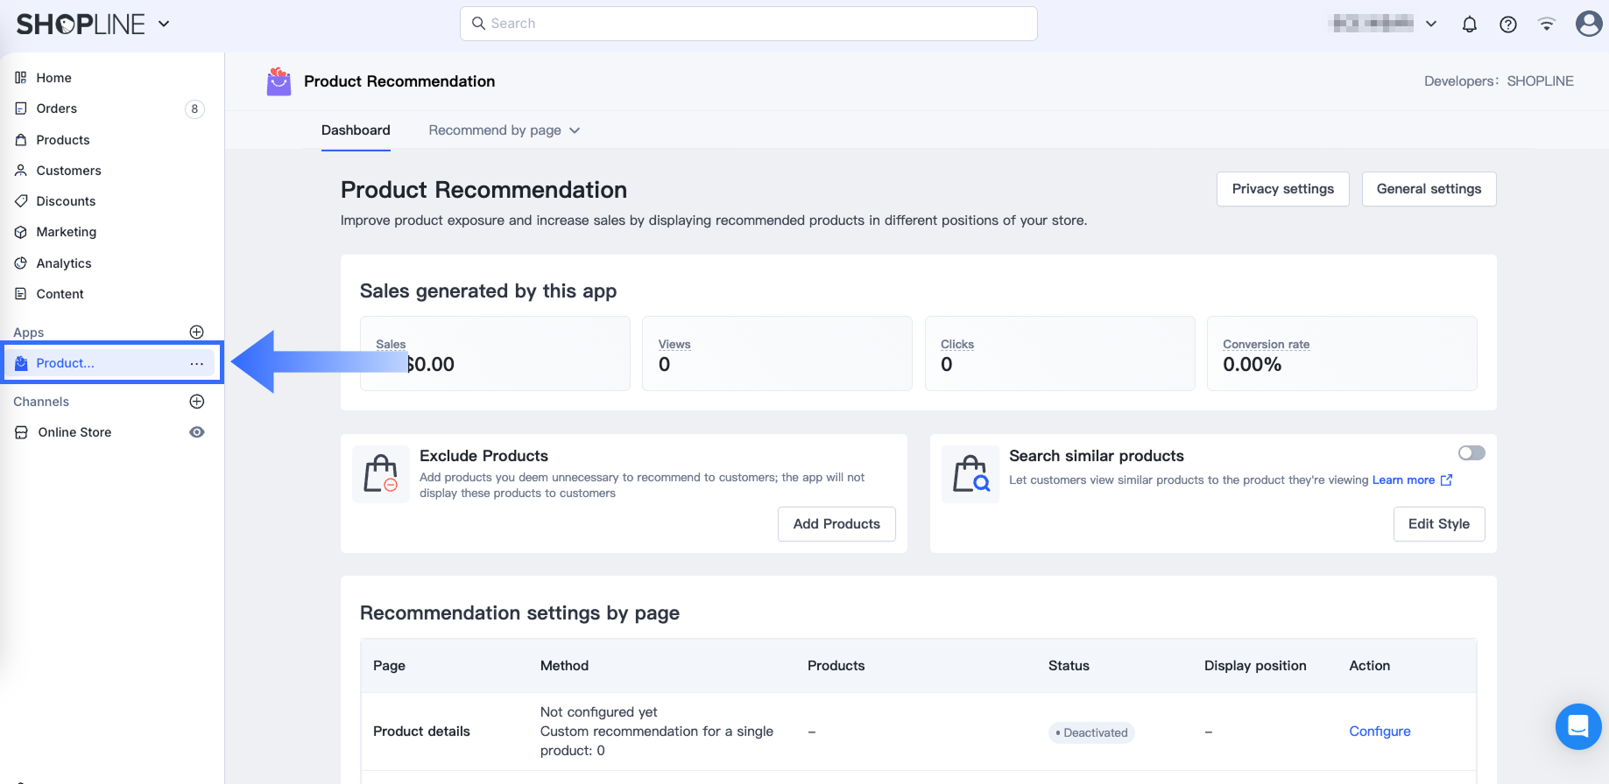
Task: Click the Privacy settings button
Action: tap(1282, 189)
